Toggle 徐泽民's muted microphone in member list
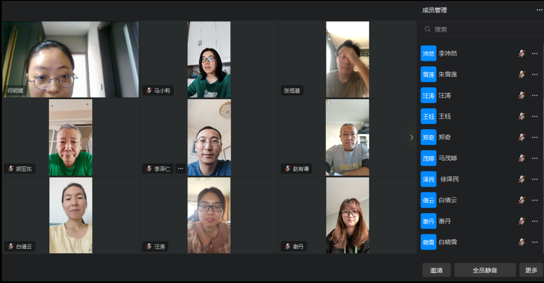Viewport: 544px width, 283px height. (521, 179)
